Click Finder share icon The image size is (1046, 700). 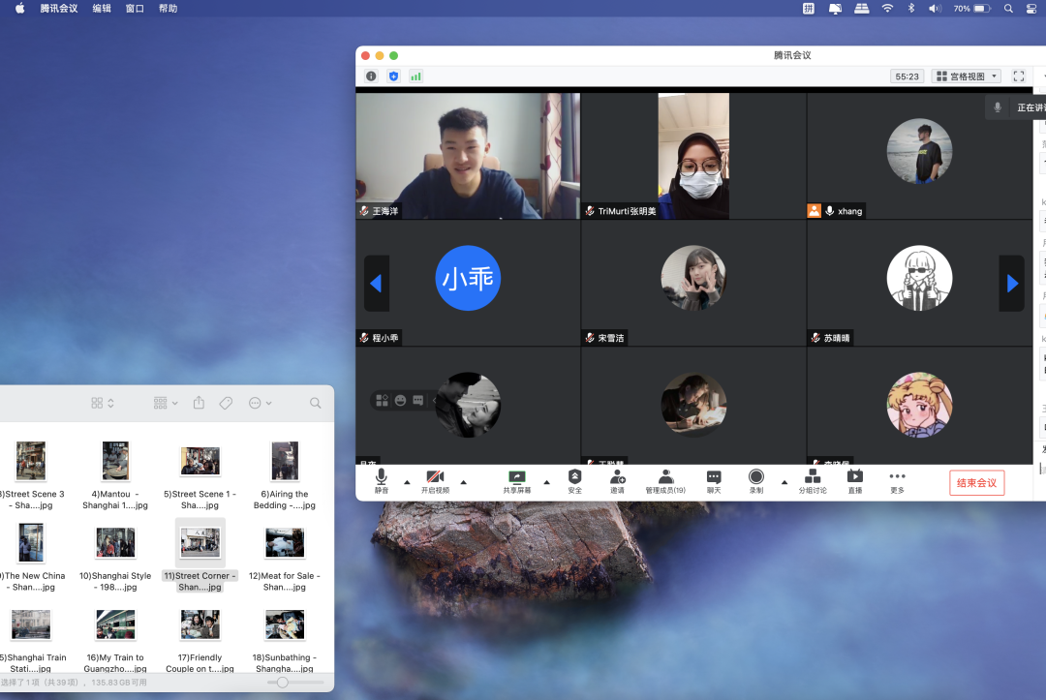[x=199, y=403]
